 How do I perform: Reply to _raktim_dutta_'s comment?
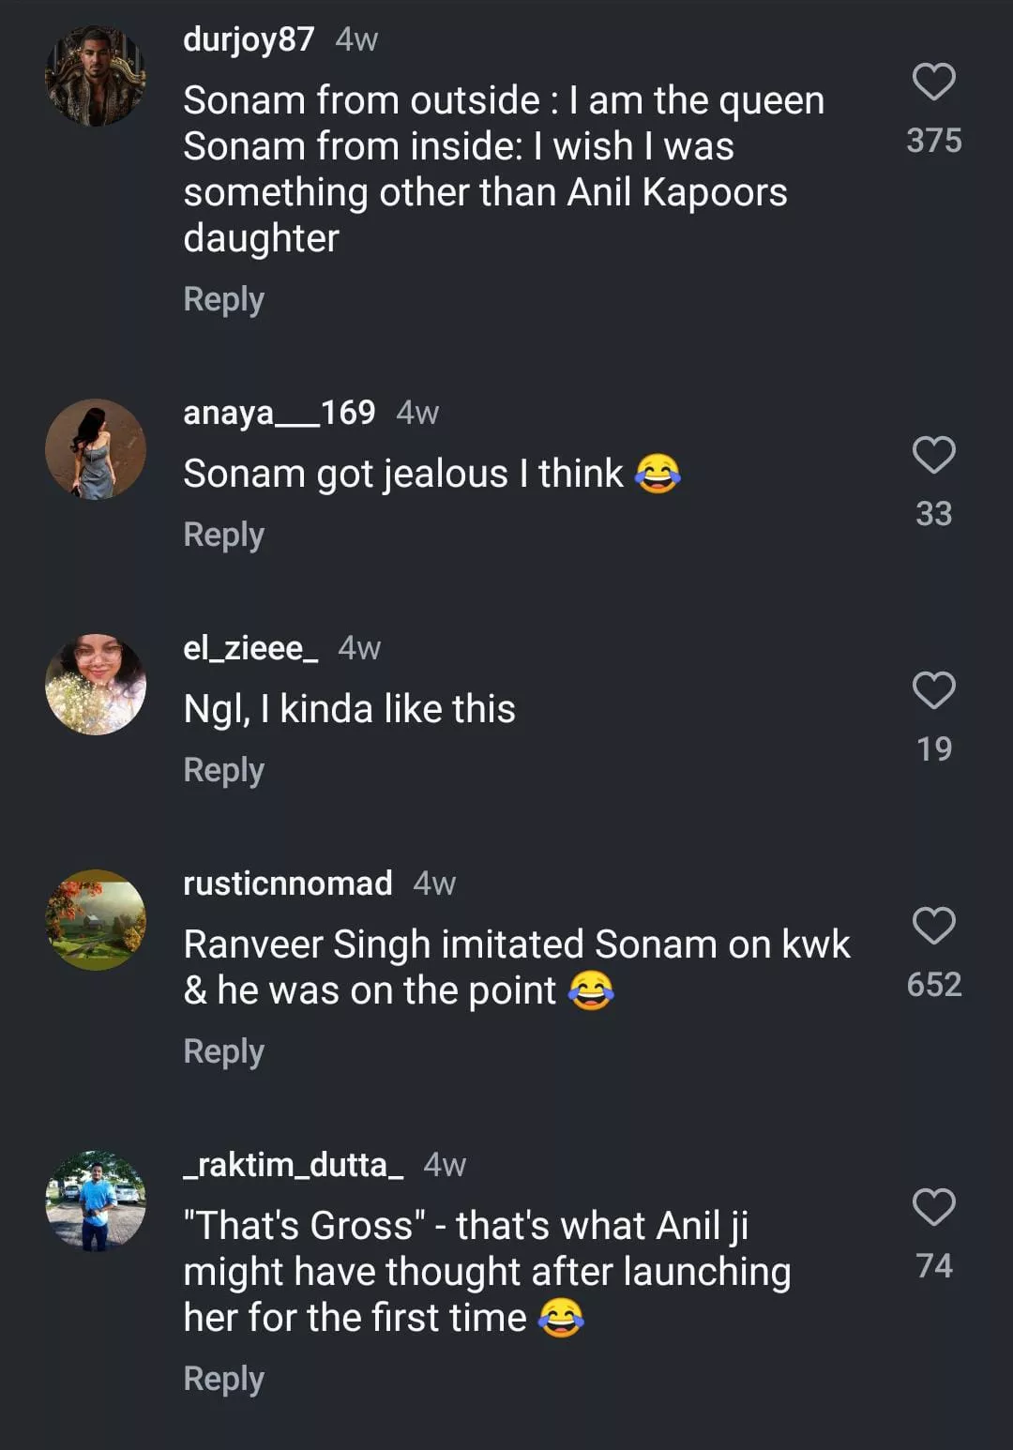pos(223,1380)
